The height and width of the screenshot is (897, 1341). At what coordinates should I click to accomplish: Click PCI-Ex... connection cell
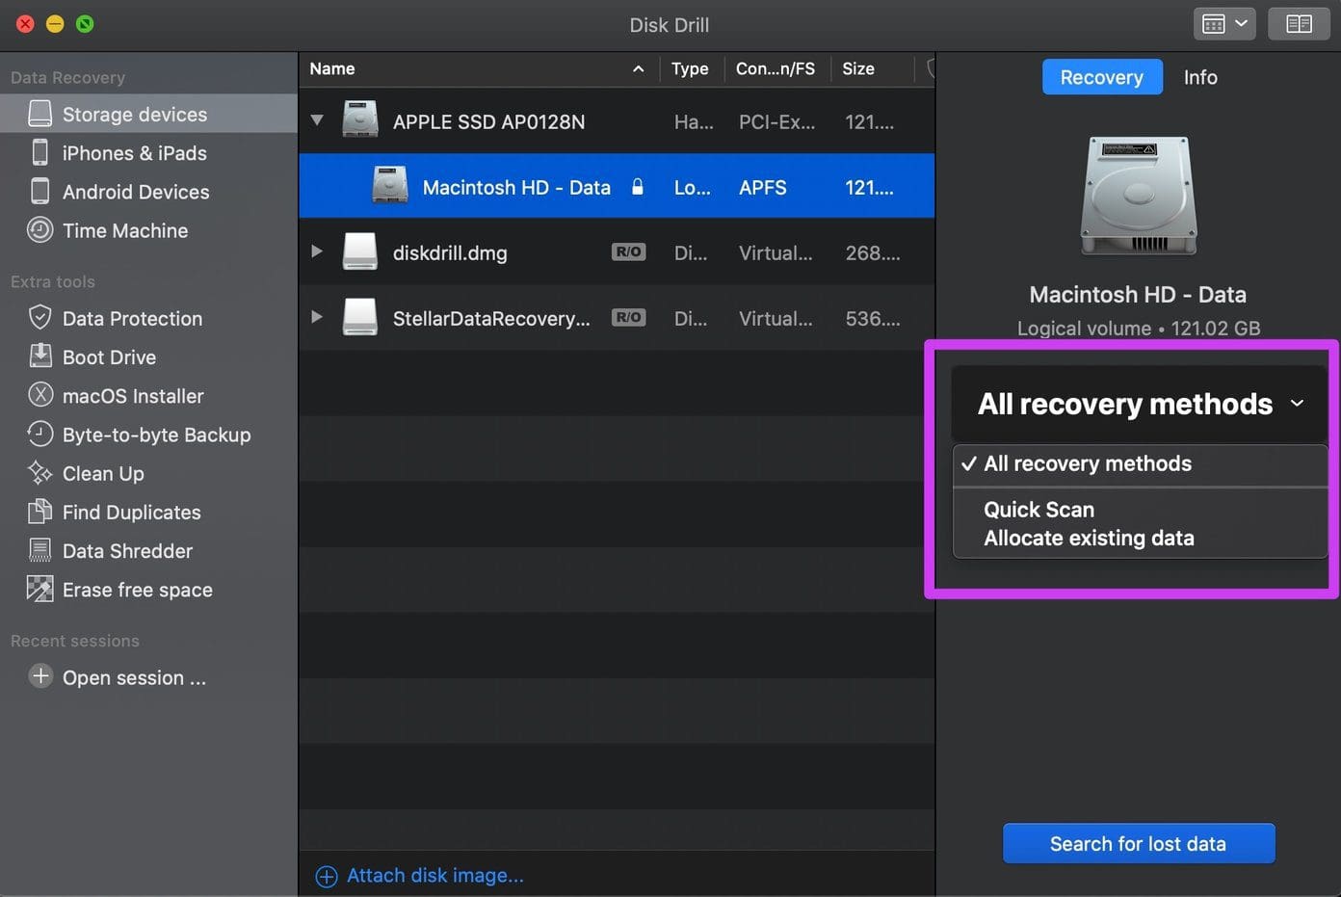pos(776,121)
